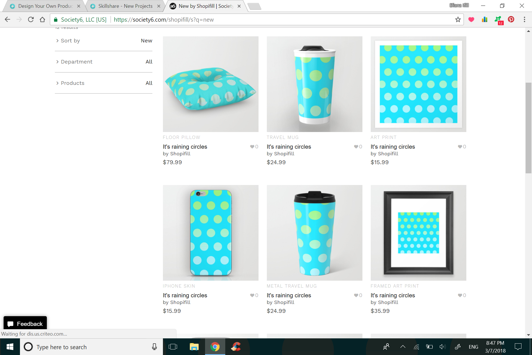Like the Framed Art Print heart icon
This screenshot has width=532, height=355.
(x=460, y=295)
